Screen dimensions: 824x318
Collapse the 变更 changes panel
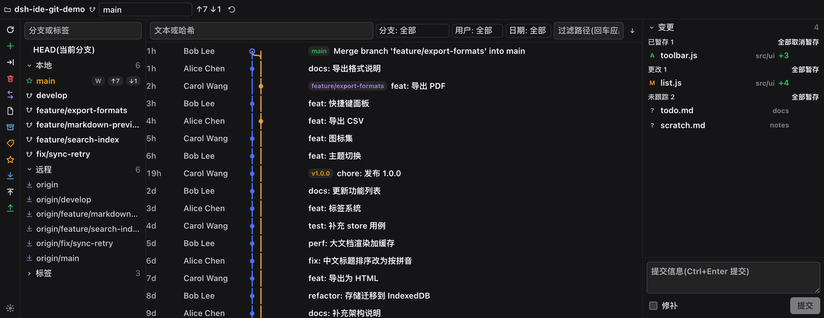click(x=651, y=28)
